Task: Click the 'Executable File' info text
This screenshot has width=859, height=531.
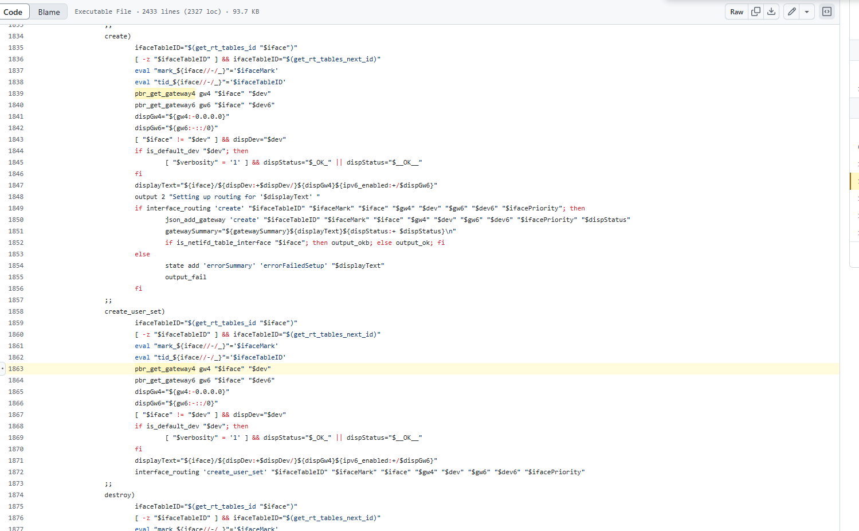Action: (x=103, y=11)
